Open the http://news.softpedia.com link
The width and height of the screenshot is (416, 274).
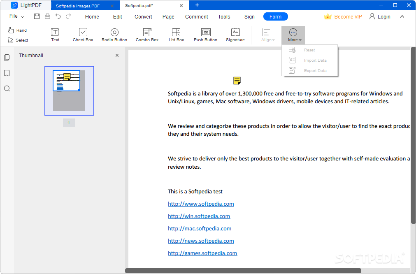[201, 241]
